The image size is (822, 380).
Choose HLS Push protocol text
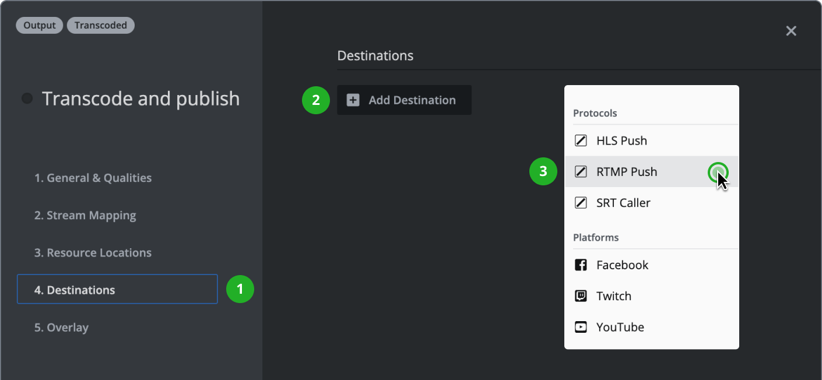621,140
